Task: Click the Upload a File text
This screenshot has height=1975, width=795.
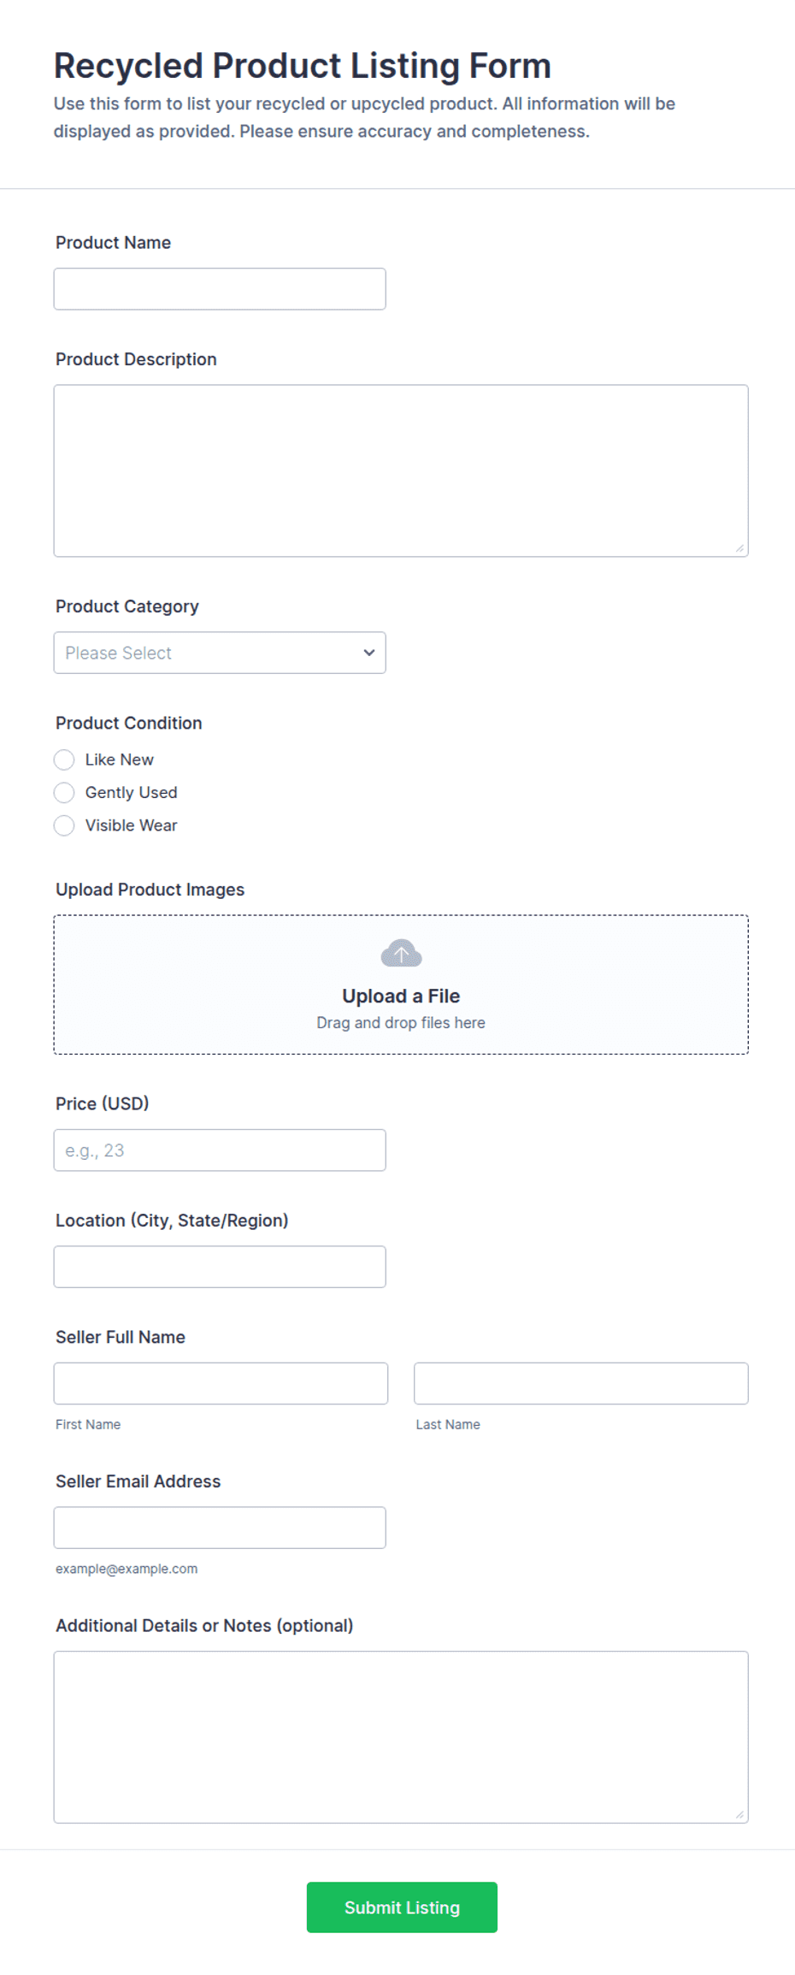Action: point(401,996)
